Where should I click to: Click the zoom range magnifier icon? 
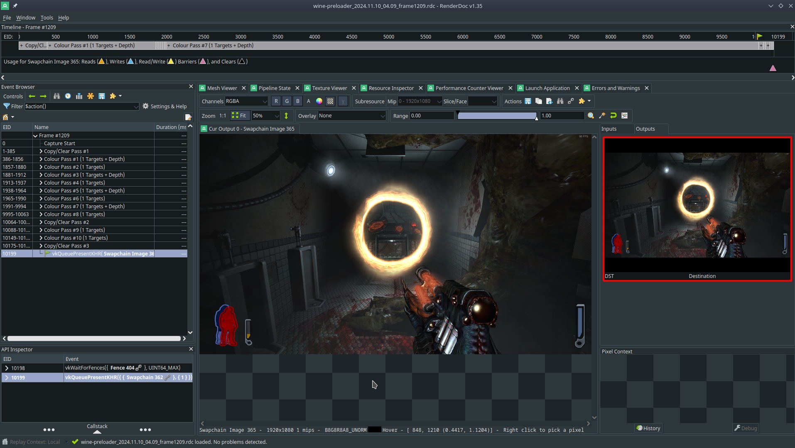591,116
